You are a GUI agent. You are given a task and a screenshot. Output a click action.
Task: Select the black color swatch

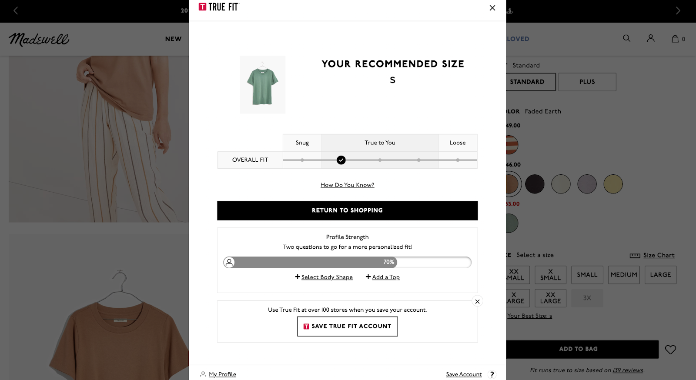(x=535, y=184)
